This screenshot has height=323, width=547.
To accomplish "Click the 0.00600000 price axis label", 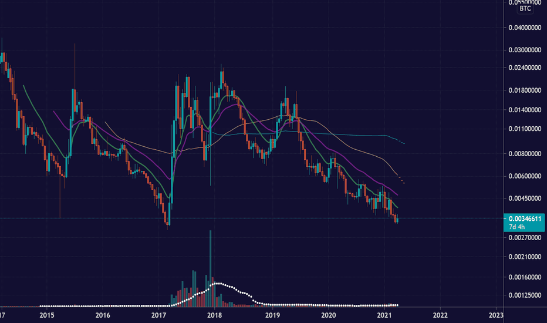I will [525, 176].
